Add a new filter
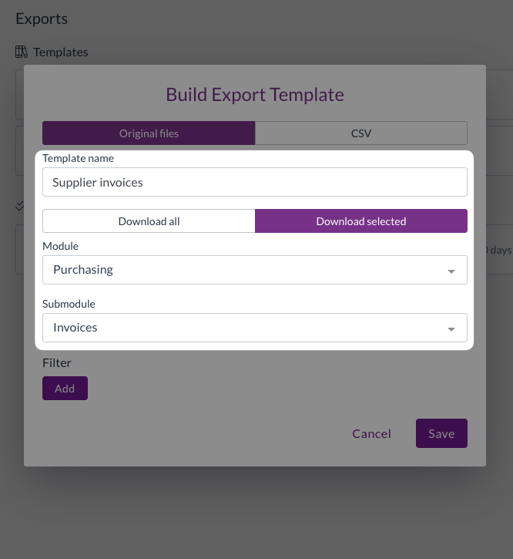The image size is (513, 559). pos(65,389)
